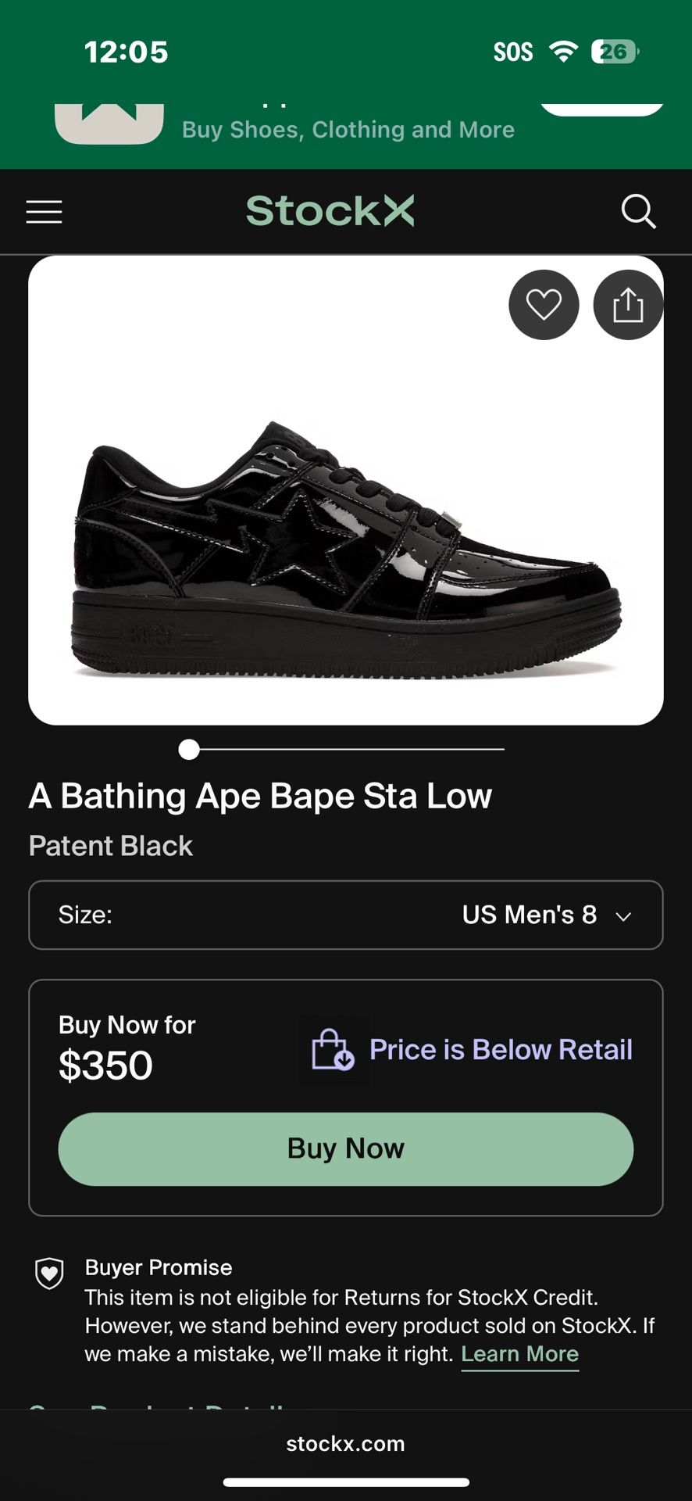The width and height of the screenshot is (692, 1501).
Task: Tap the Price is Below Retail label
Action: [x=501, y=1049]
